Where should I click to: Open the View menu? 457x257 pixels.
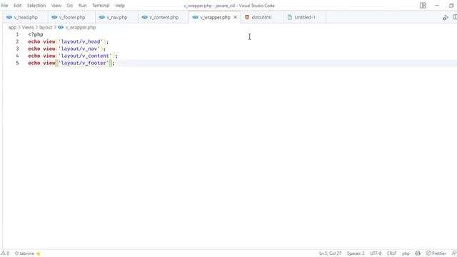(x=56, y=6)
